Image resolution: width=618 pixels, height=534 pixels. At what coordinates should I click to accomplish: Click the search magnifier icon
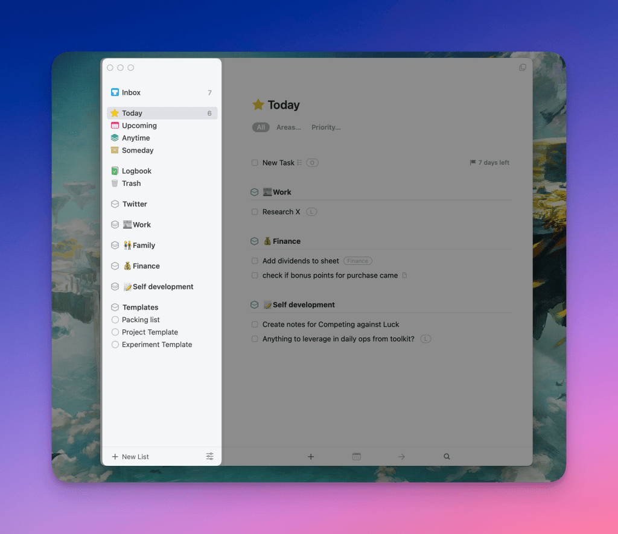pyautogui.click(x=447, y=457)
